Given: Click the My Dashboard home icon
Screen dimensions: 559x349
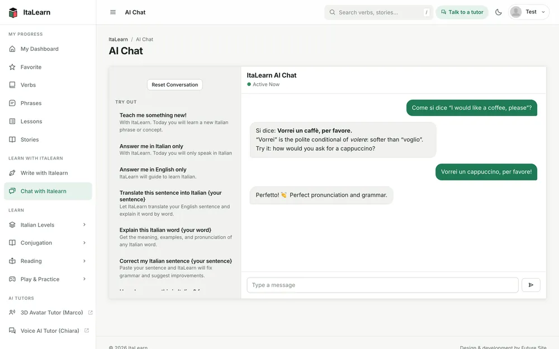Looking at the screenshot, I should 12,49.
